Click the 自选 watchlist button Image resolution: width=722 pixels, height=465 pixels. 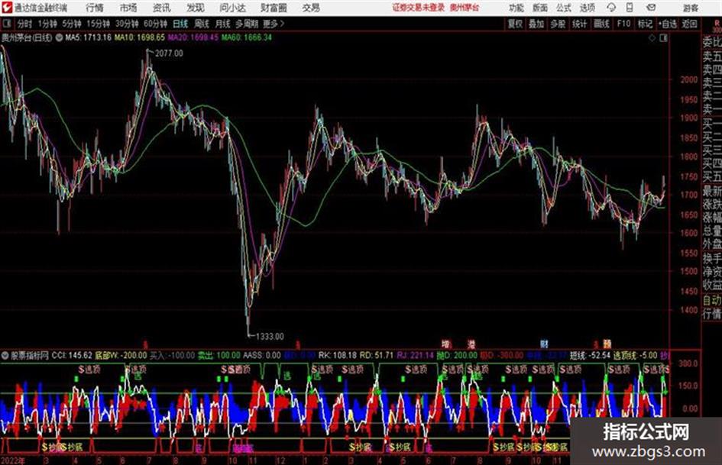click(x=668, y=24)
